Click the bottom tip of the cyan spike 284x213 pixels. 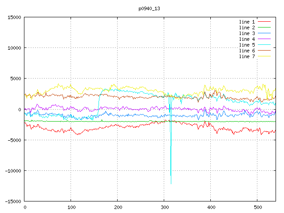coord(171,176)
